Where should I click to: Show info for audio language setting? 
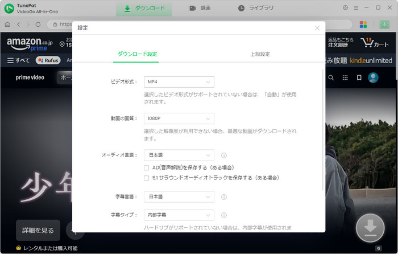(224, 155)
